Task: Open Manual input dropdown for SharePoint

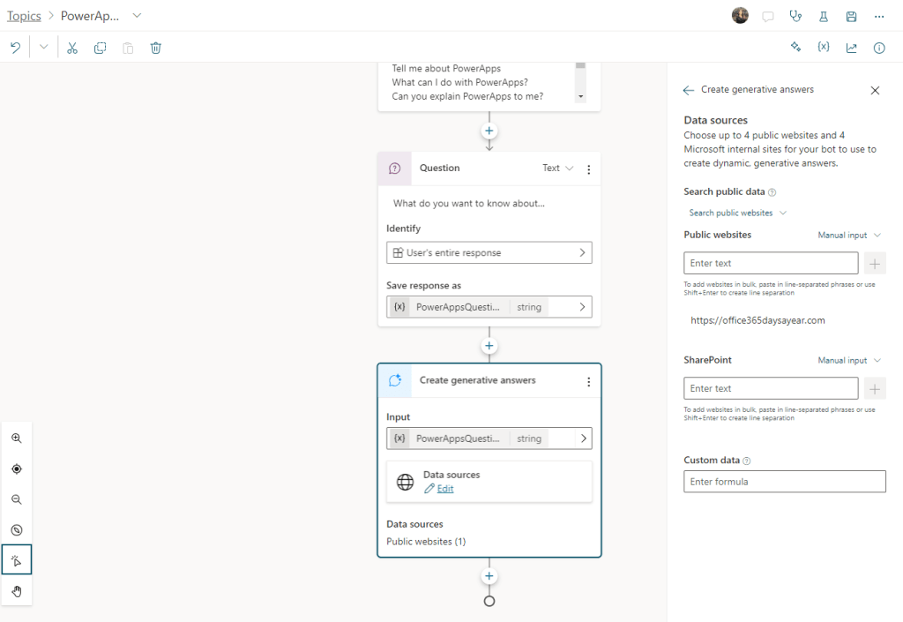Action: coord(848,361)
